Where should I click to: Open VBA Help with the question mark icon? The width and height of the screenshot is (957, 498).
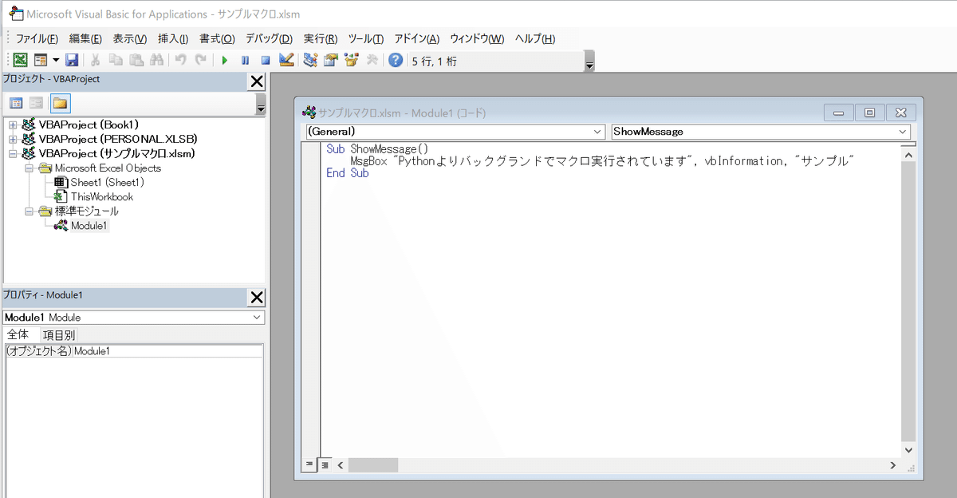click(x=395, y=59)
